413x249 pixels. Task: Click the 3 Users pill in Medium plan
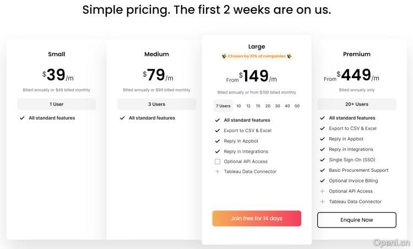click(156, 104)
